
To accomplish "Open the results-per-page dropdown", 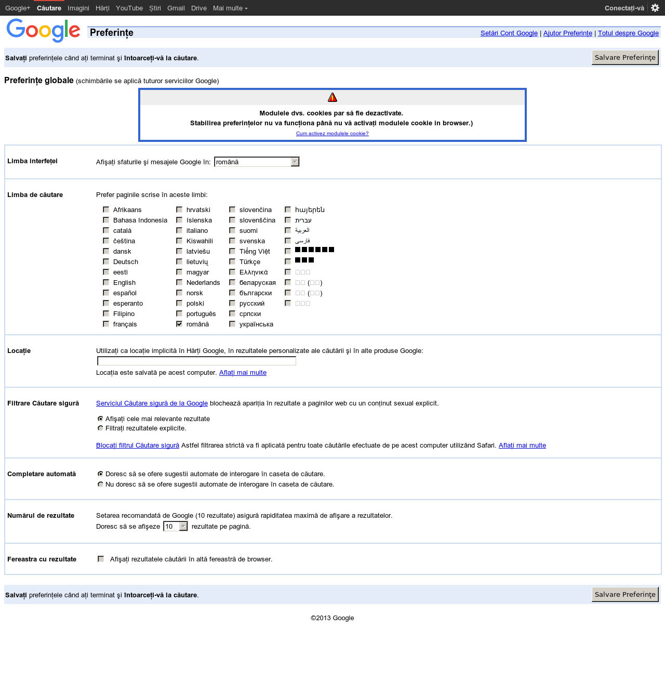I will [176, 526].
